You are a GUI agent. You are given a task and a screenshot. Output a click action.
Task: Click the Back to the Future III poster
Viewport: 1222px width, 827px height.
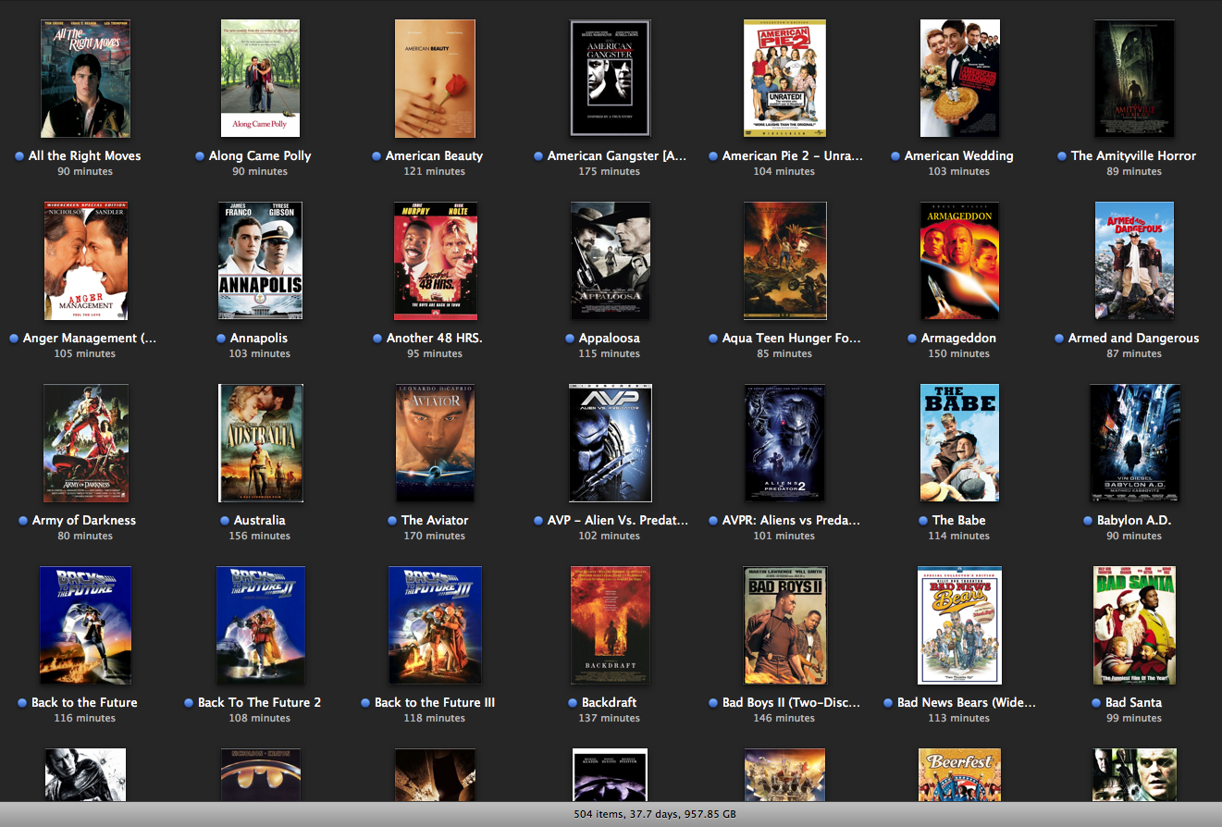pos(435,625)
